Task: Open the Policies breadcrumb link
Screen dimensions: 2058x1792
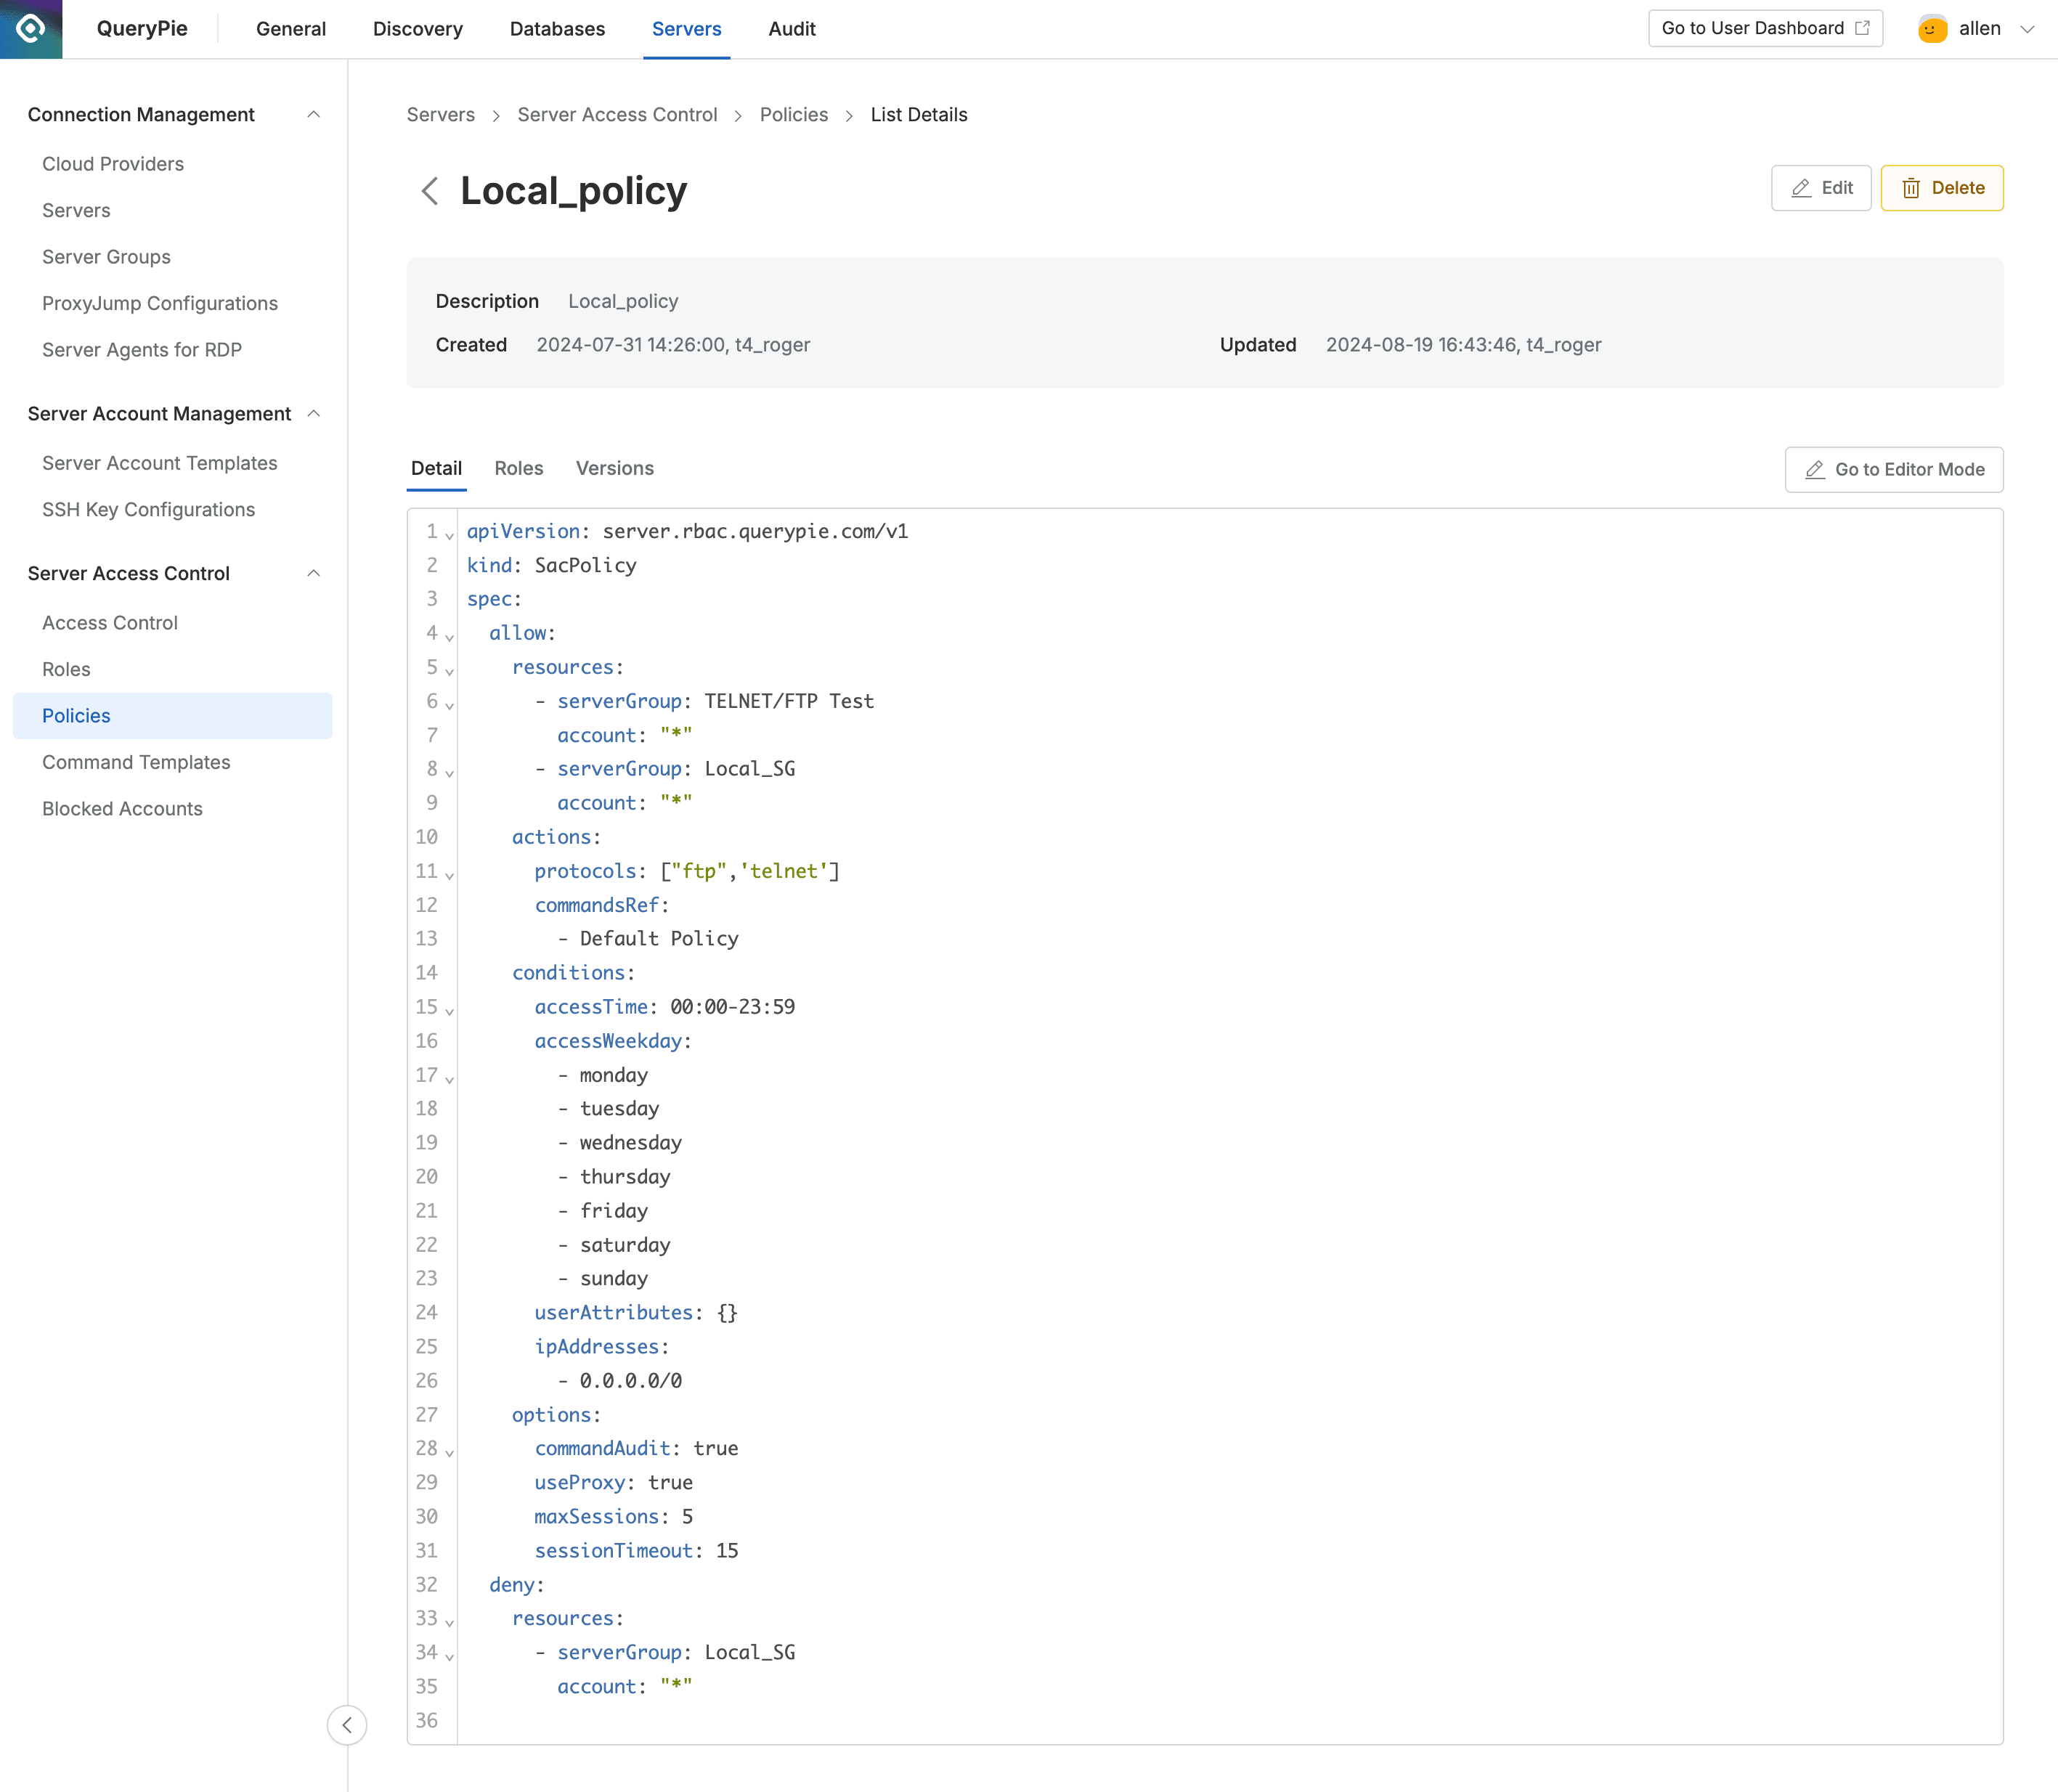Action: [793, 114]
